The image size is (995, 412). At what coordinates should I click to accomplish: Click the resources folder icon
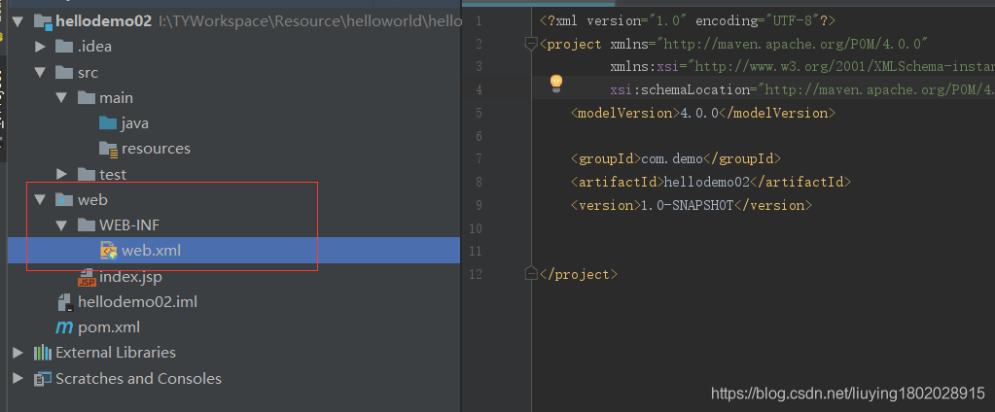point(109,149)
